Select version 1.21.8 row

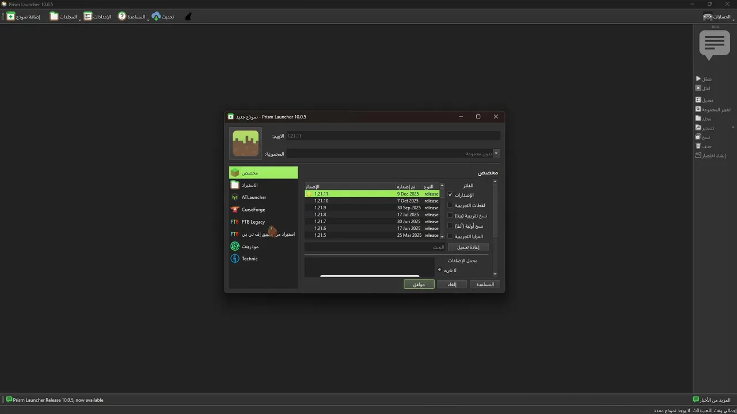[372, 214]
